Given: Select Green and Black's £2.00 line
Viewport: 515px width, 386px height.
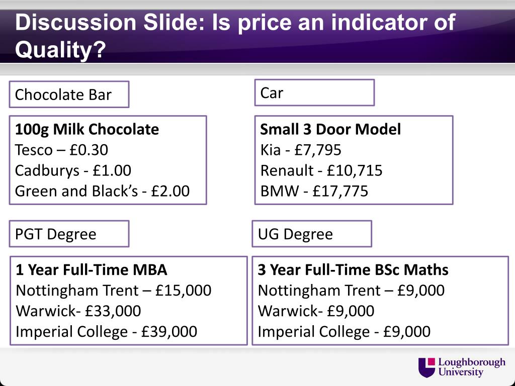Looking at the screenshot, I should point(102,191).
